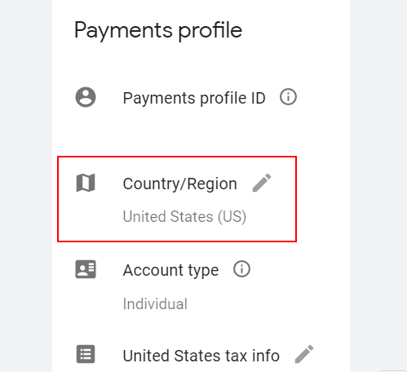
Task: Click the list icon beside United States tax info
Action: pos(86,354)
